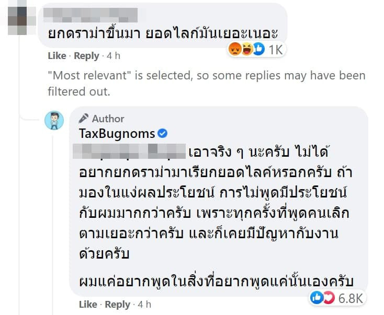The width and height of the screenshot is (384, 315).
Task: Reply to the TaxBugnoms comment
Action: click(x=117, y=304)
